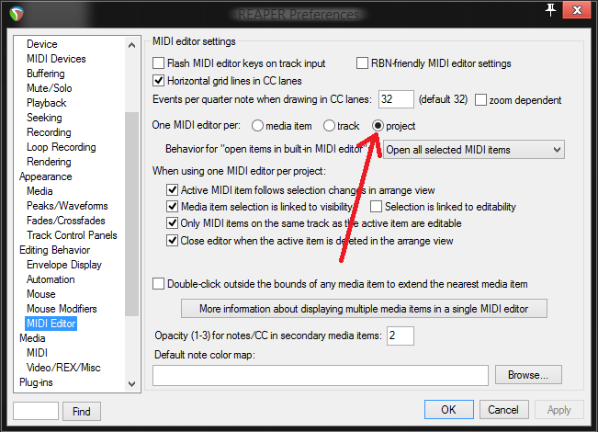Image resolution: width=598 pixels, height=432 pixels.
Task: Select one MIDI editor per project
Action: click(x=378, y=126)
